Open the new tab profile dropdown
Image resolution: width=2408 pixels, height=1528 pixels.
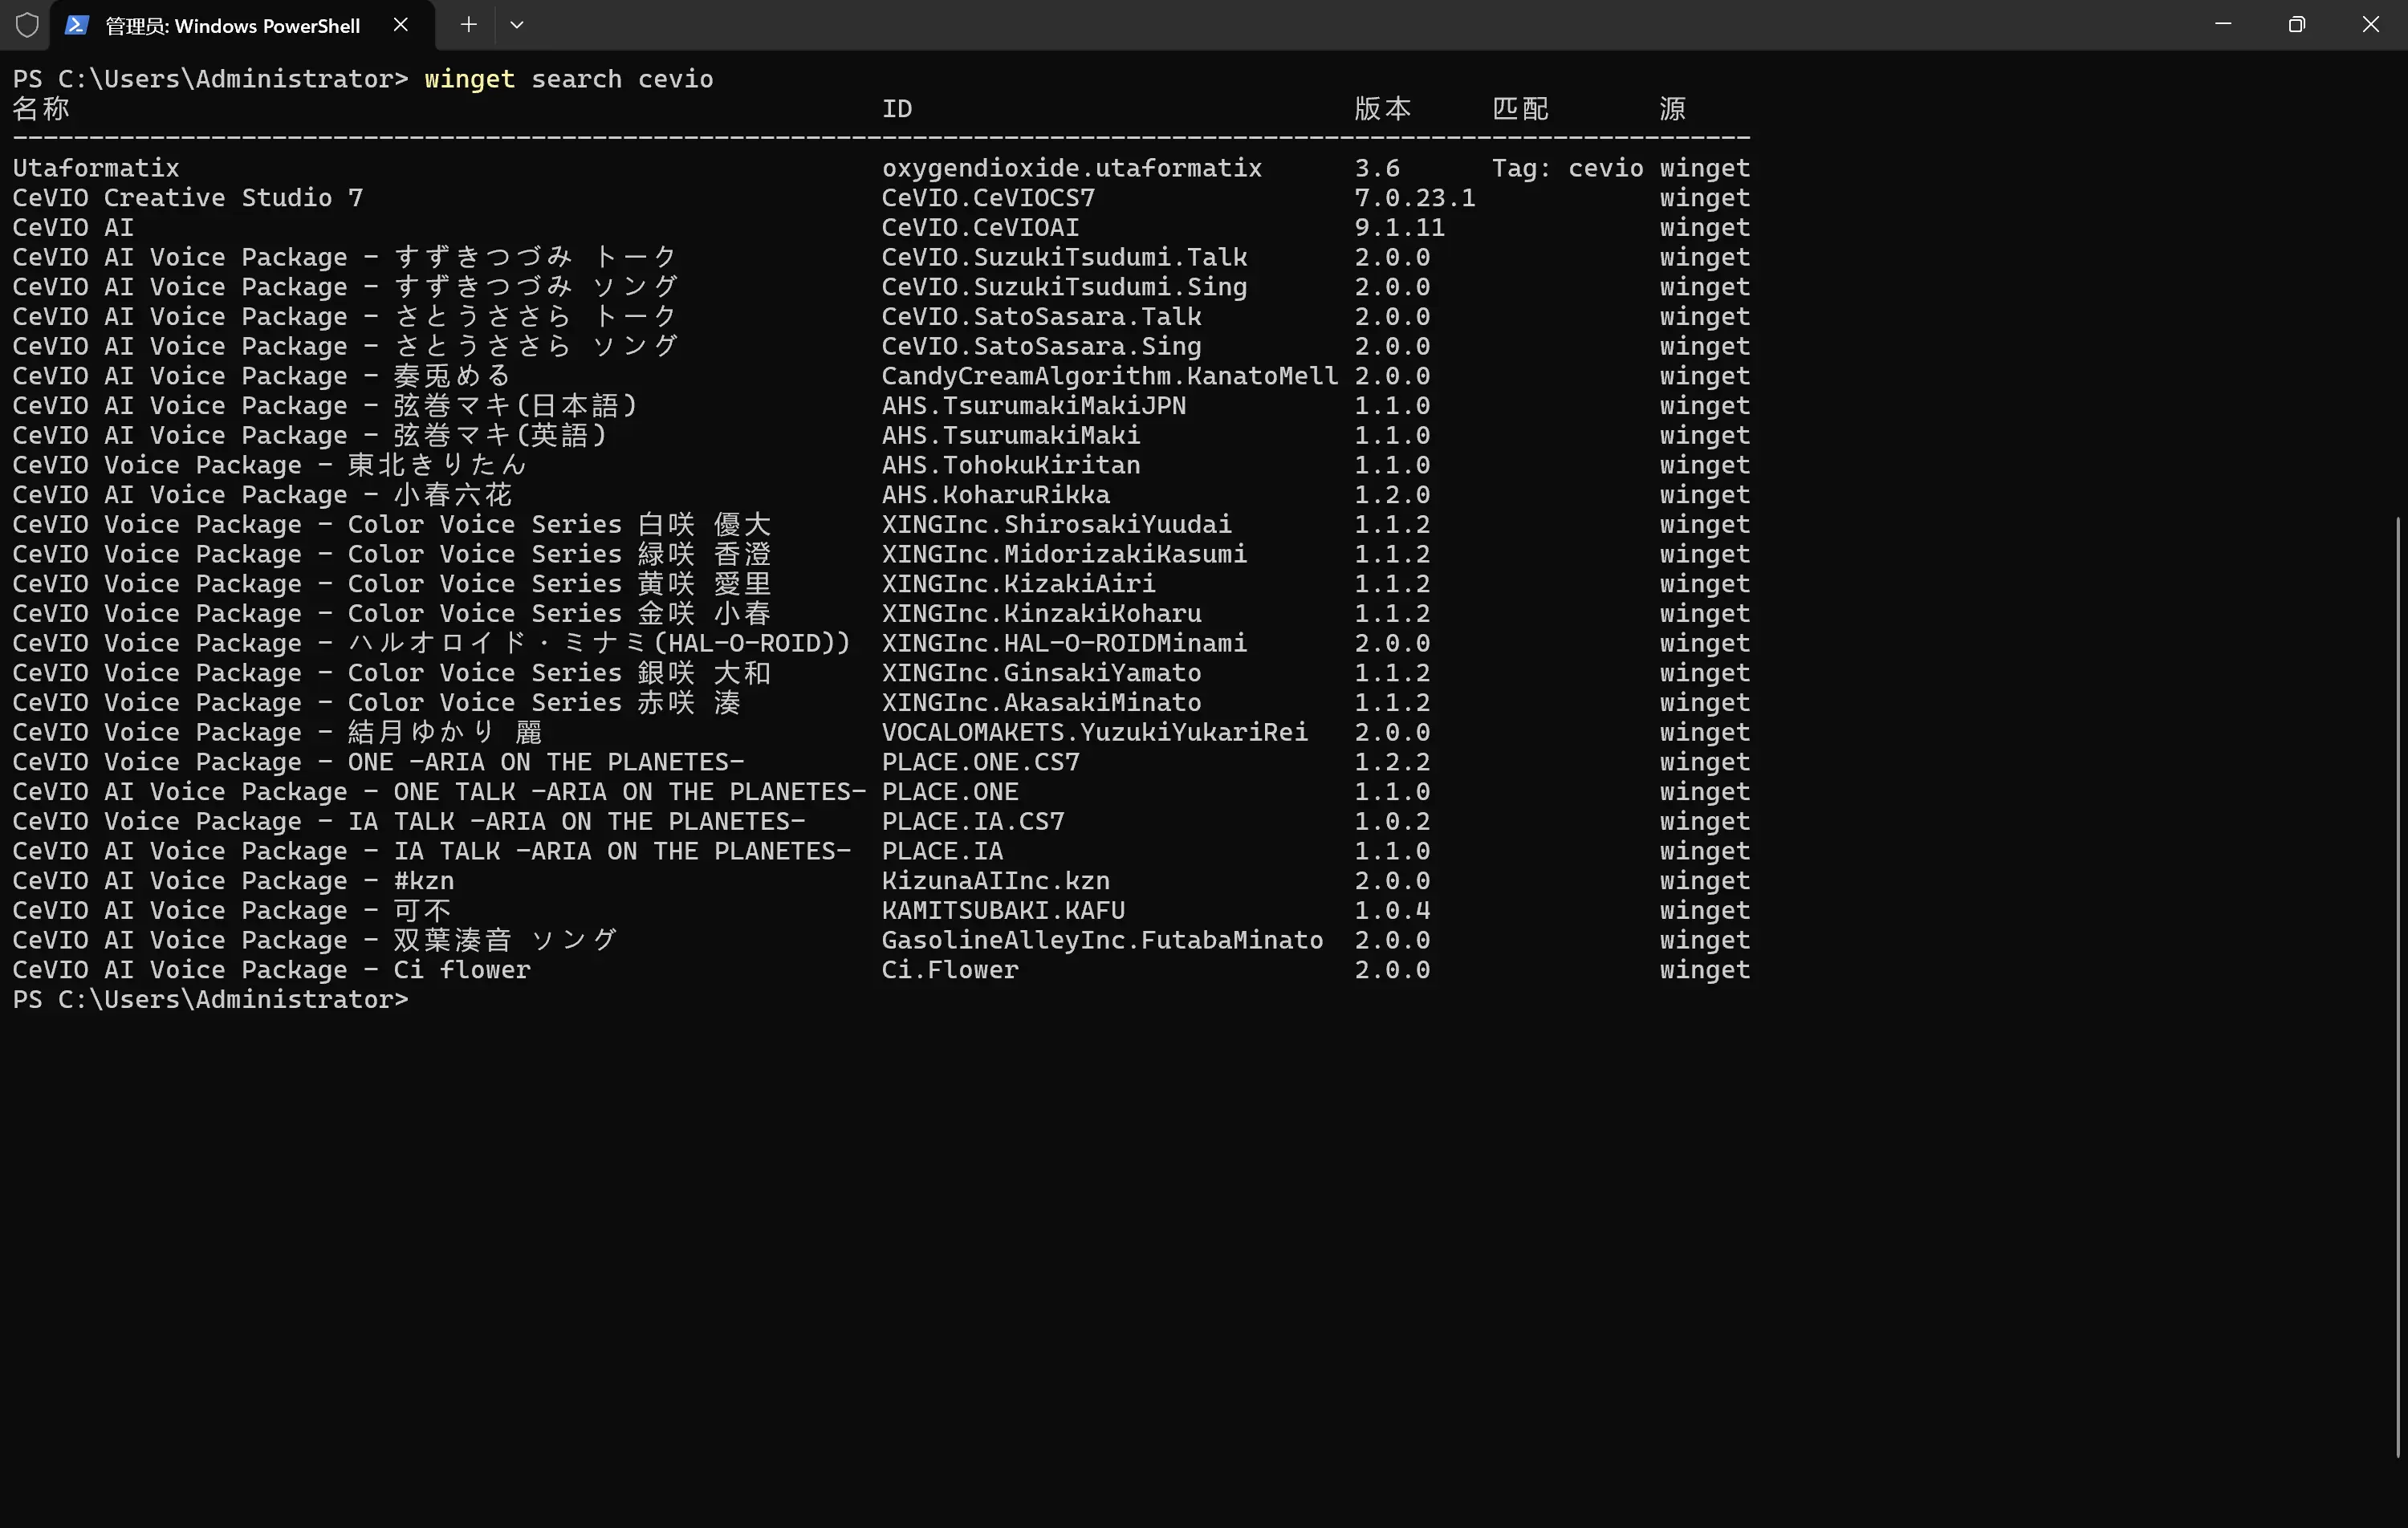click(x=517, y=25)
